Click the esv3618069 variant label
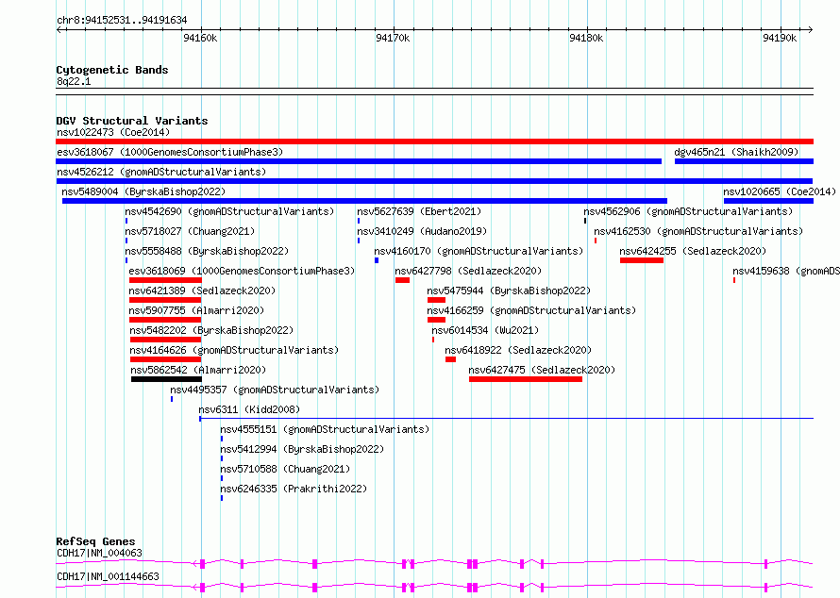 242,271
